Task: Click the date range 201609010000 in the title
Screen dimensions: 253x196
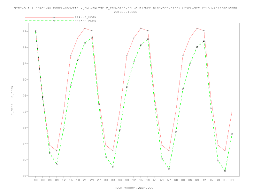Action: click(x=126, y=12)
